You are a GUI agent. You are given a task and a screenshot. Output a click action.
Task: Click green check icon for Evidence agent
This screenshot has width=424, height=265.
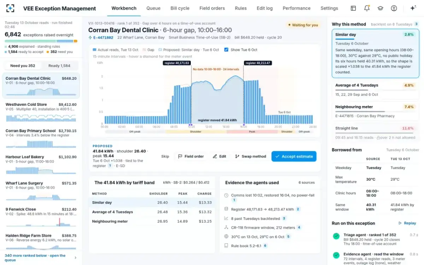(x=336, y=255)
